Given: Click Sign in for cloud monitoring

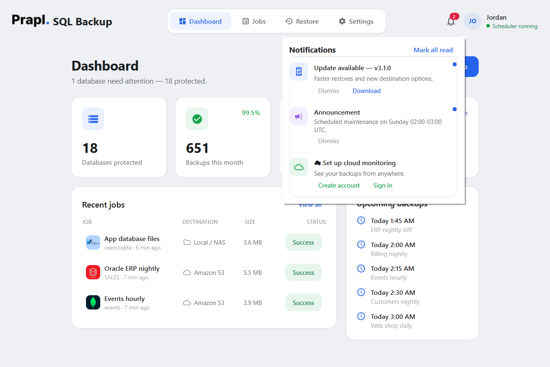Looking at the screenshot, I should click(x=383, y=186).
